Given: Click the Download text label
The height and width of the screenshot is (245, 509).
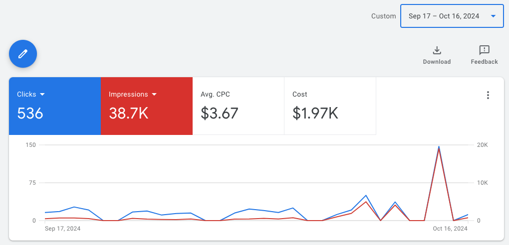Looking at the screenshot, I should click(437, 62).
